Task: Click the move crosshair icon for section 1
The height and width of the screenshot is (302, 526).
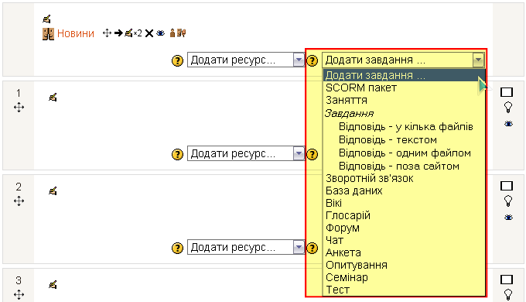Action: 19,108
